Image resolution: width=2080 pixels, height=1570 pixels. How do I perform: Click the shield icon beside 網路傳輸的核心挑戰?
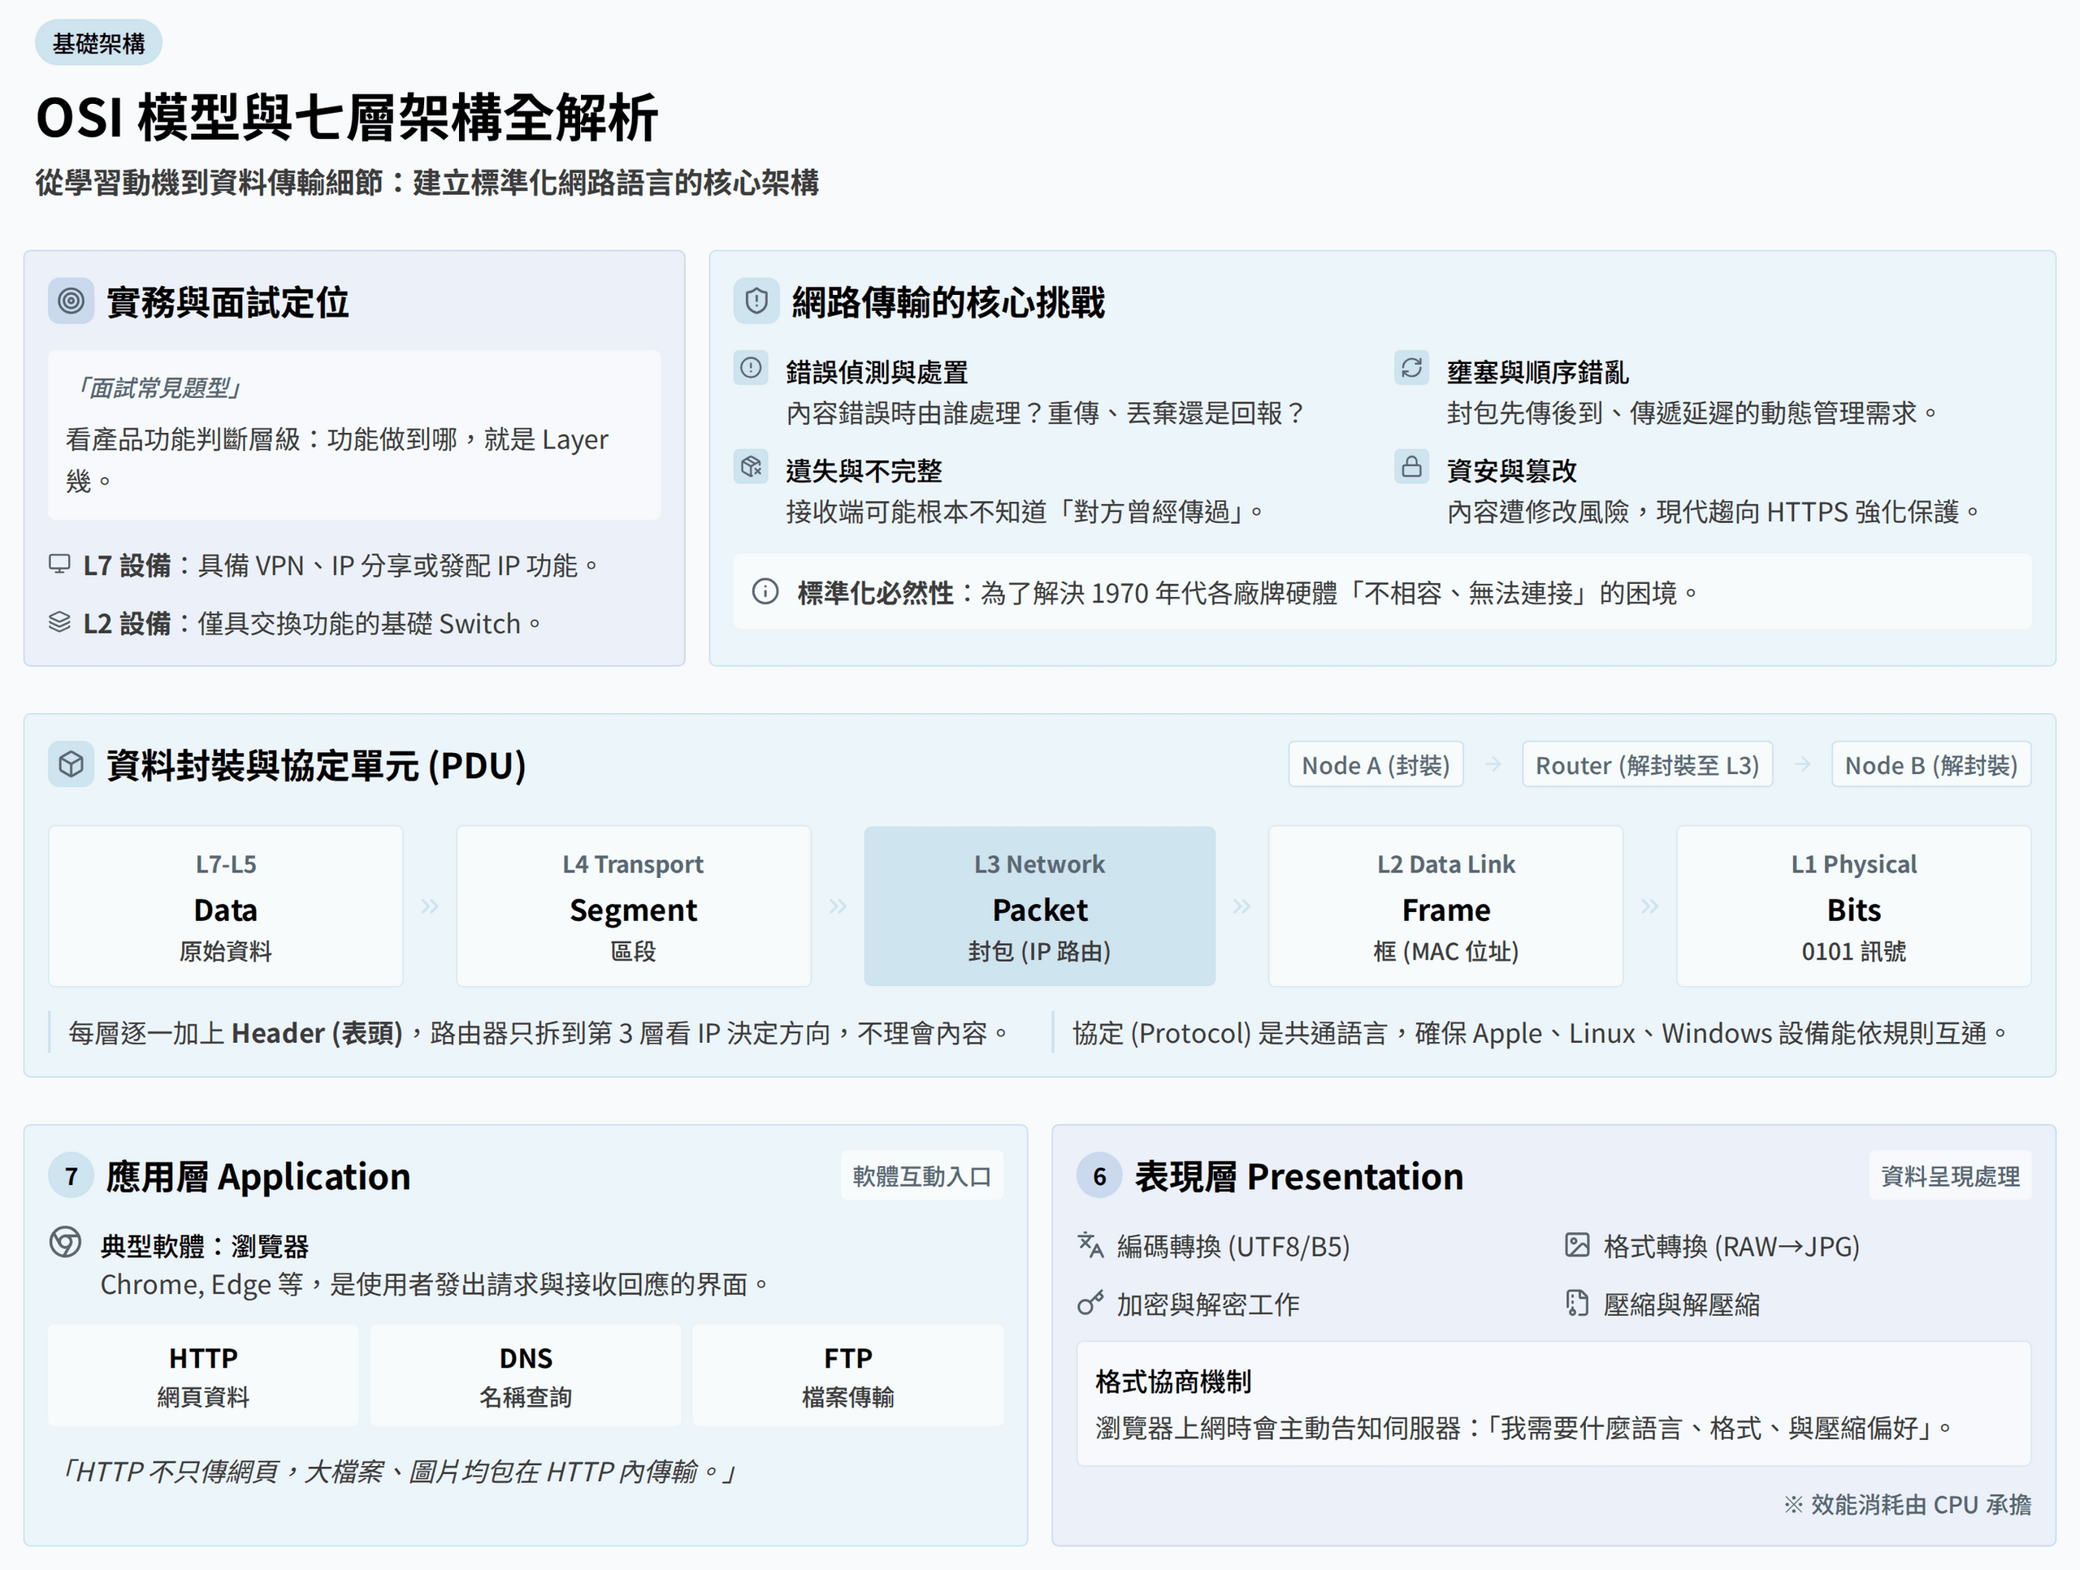(x=756, y=302)
